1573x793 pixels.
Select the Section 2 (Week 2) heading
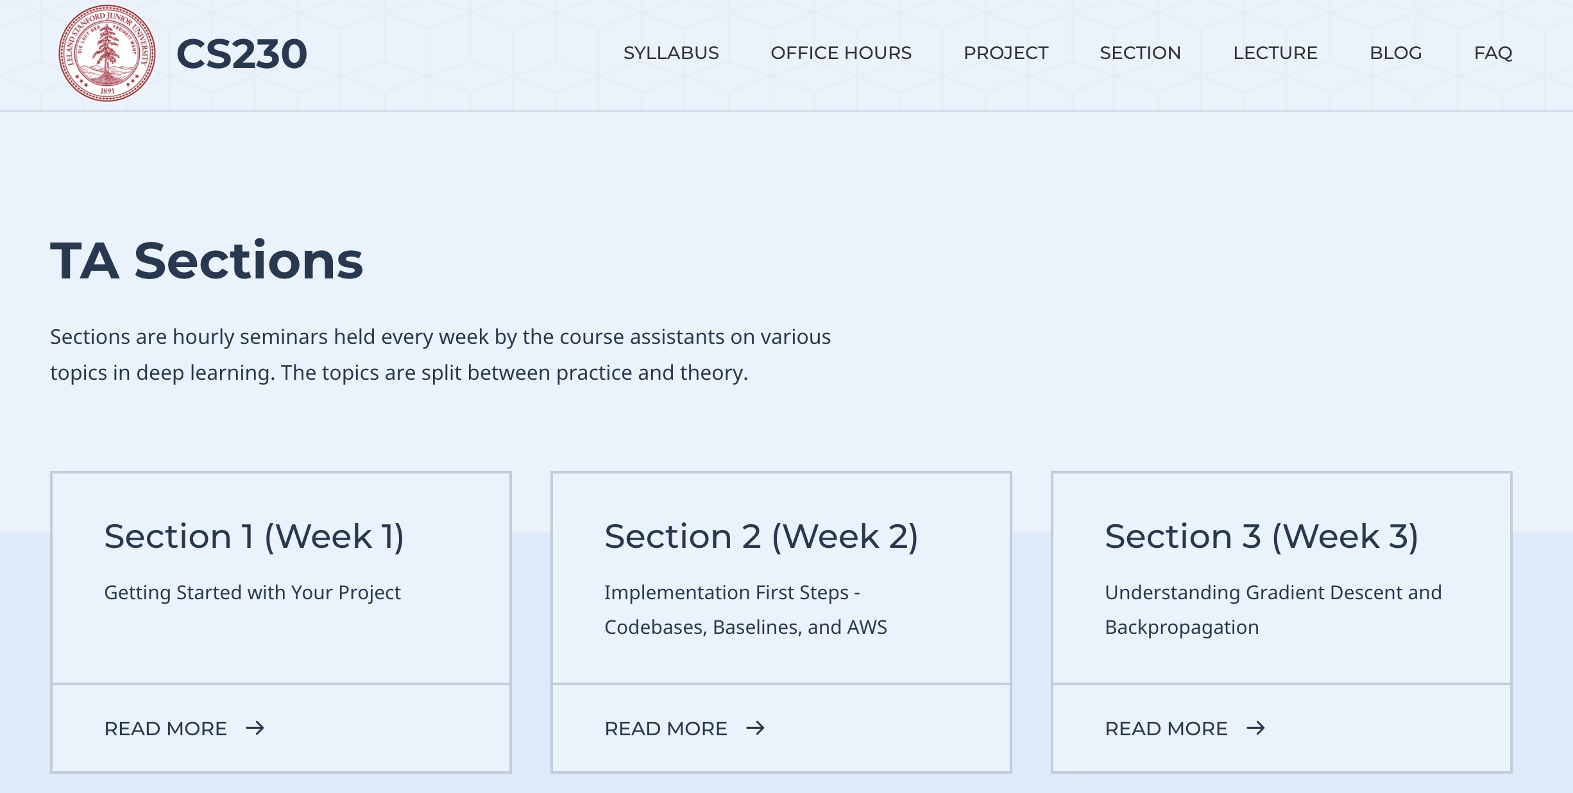[x=761, y=536]
